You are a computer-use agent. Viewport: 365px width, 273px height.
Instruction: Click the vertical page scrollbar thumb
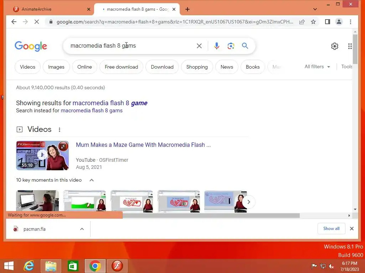pos(355,49)
